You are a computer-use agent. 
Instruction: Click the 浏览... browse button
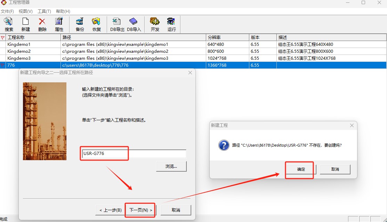point(171,166)
